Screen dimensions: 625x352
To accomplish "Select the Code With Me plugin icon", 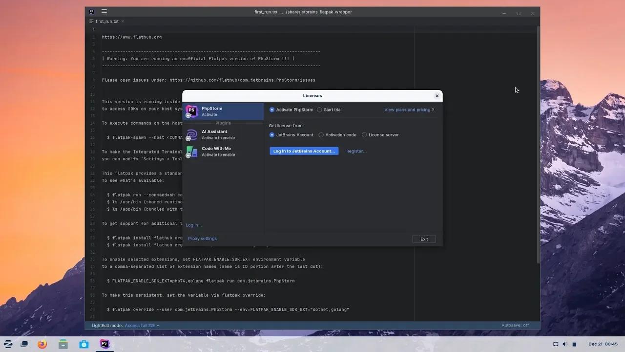I will pyautogui.click(x=191, y=152).
